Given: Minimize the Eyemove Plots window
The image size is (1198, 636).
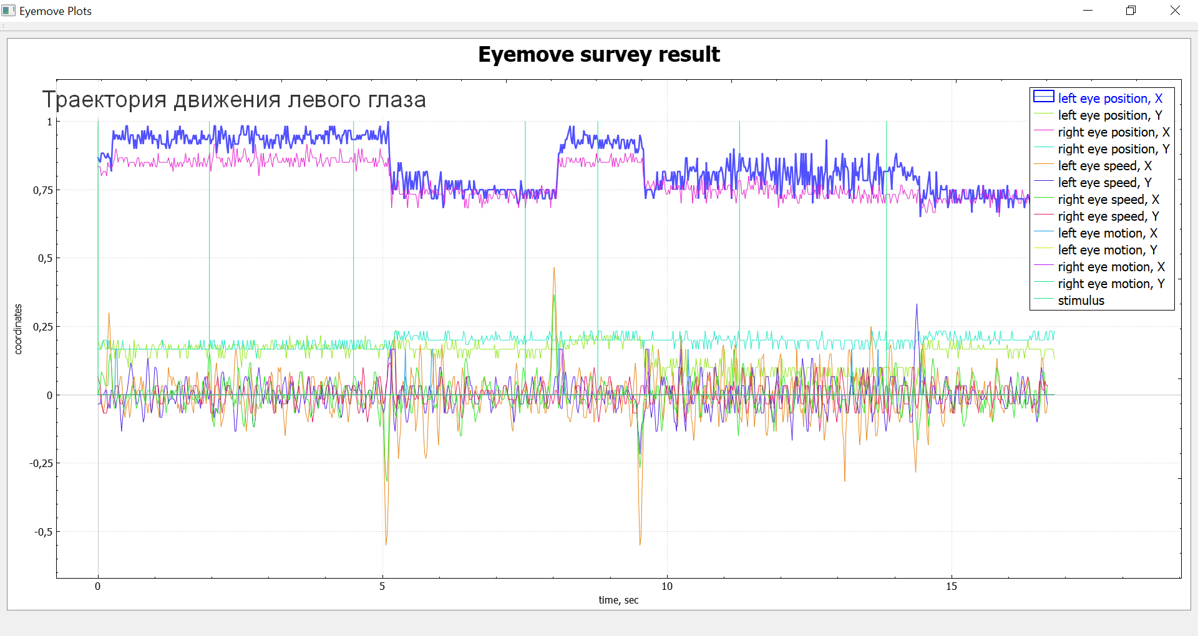Looking at the screenshot, I should [x=1088, y=11].
